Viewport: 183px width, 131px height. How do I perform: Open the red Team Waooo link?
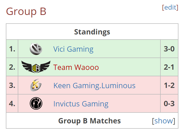76,67
